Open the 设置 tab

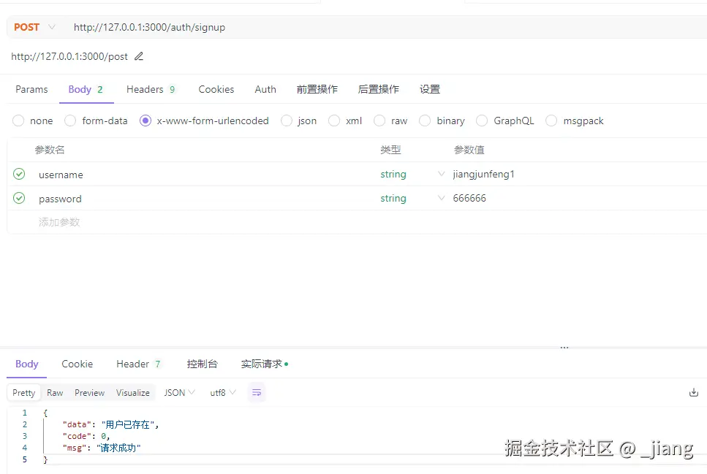(x=430, y=89)
